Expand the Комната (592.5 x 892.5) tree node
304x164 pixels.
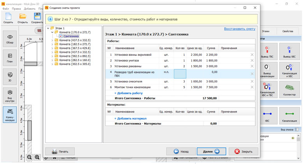coord(52,56)
